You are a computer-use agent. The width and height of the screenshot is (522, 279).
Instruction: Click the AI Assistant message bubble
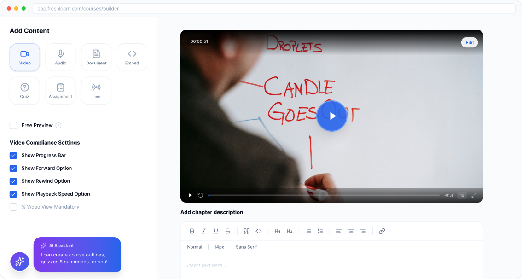(x=77, y=254)
